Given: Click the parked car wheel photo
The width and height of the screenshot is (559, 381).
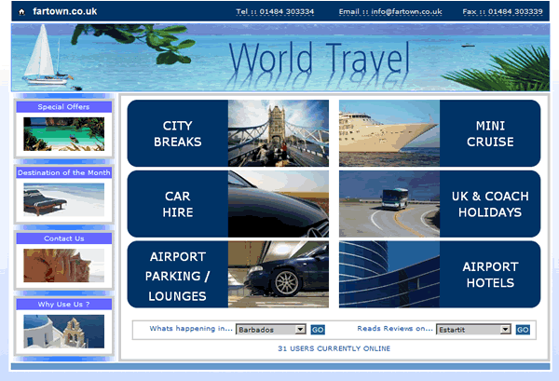Looking at the screenshot, I should (x=279, y=275).
